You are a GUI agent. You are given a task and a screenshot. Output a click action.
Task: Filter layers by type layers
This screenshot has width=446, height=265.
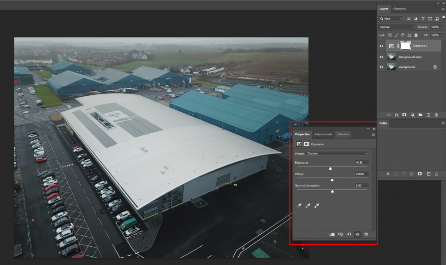[423, 19]
